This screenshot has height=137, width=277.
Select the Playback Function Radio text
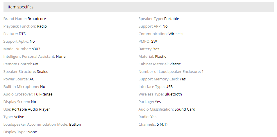click(42, 26)
